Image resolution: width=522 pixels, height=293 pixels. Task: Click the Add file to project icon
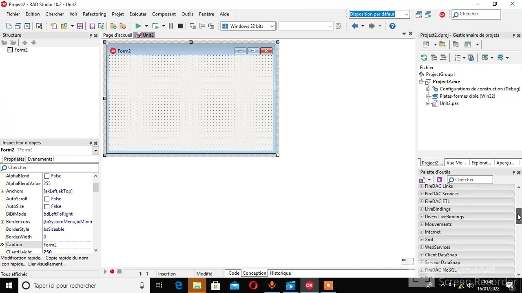click(x=113, y=26)
